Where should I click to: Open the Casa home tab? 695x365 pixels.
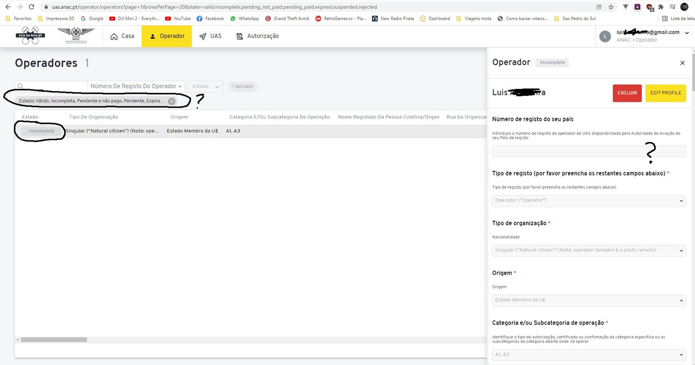122,36
